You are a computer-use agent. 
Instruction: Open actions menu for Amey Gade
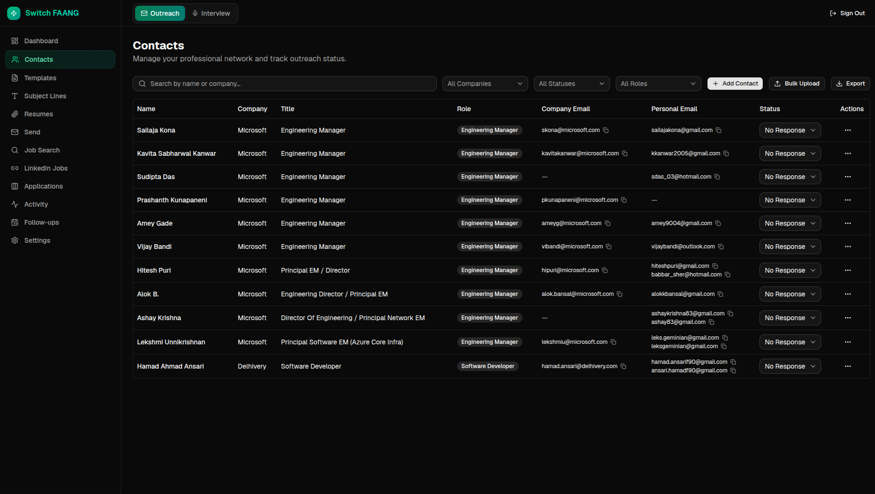point(848,223)
